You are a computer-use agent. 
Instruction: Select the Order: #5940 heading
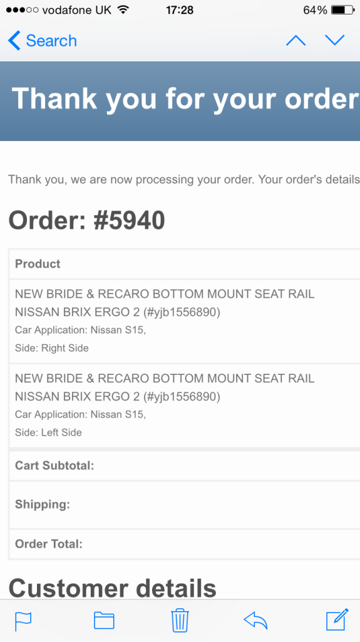coord(87,220)
